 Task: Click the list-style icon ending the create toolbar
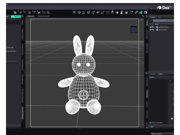pyautogui.click(x=48, y=12)
